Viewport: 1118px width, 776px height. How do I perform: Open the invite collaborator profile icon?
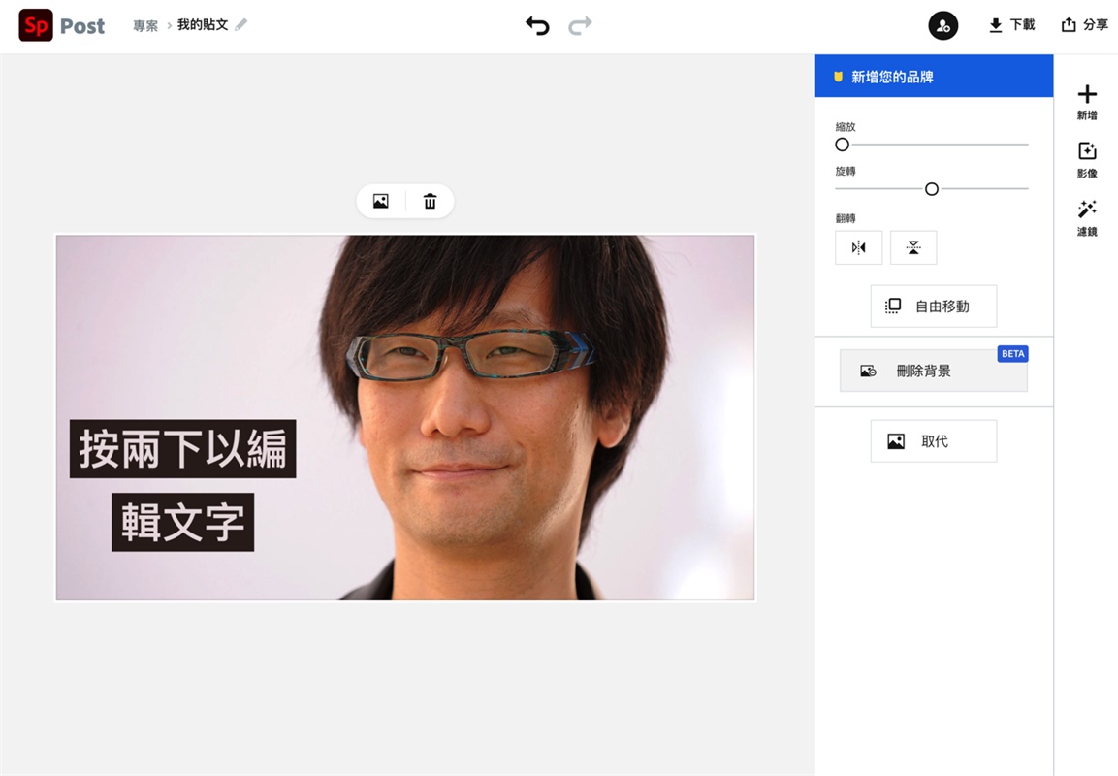942,26
